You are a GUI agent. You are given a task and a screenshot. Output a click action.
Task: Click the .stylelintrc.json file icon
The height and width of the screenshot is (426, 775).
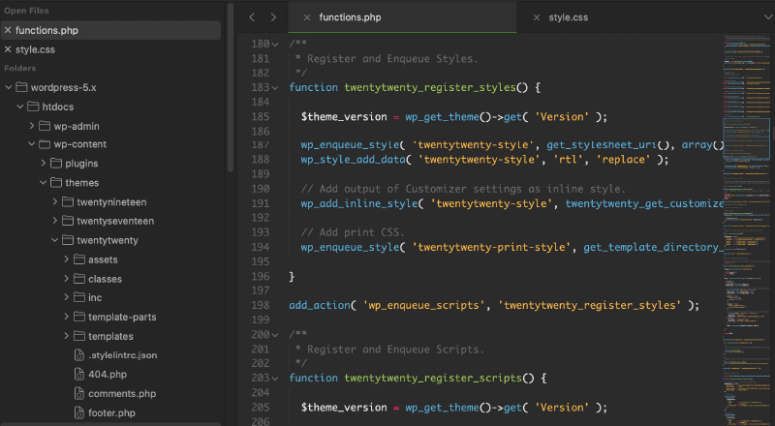pos(79,354)
